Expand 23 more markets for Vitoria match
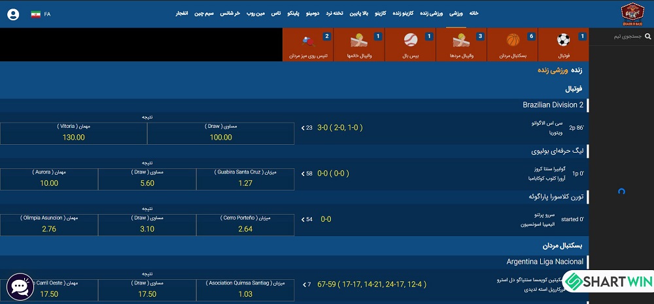Image resolution: width=654 pixels, height=304 pixels. 307,128
